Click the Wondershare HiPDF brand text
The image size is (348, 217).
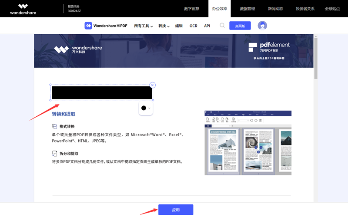coord(110,26)
